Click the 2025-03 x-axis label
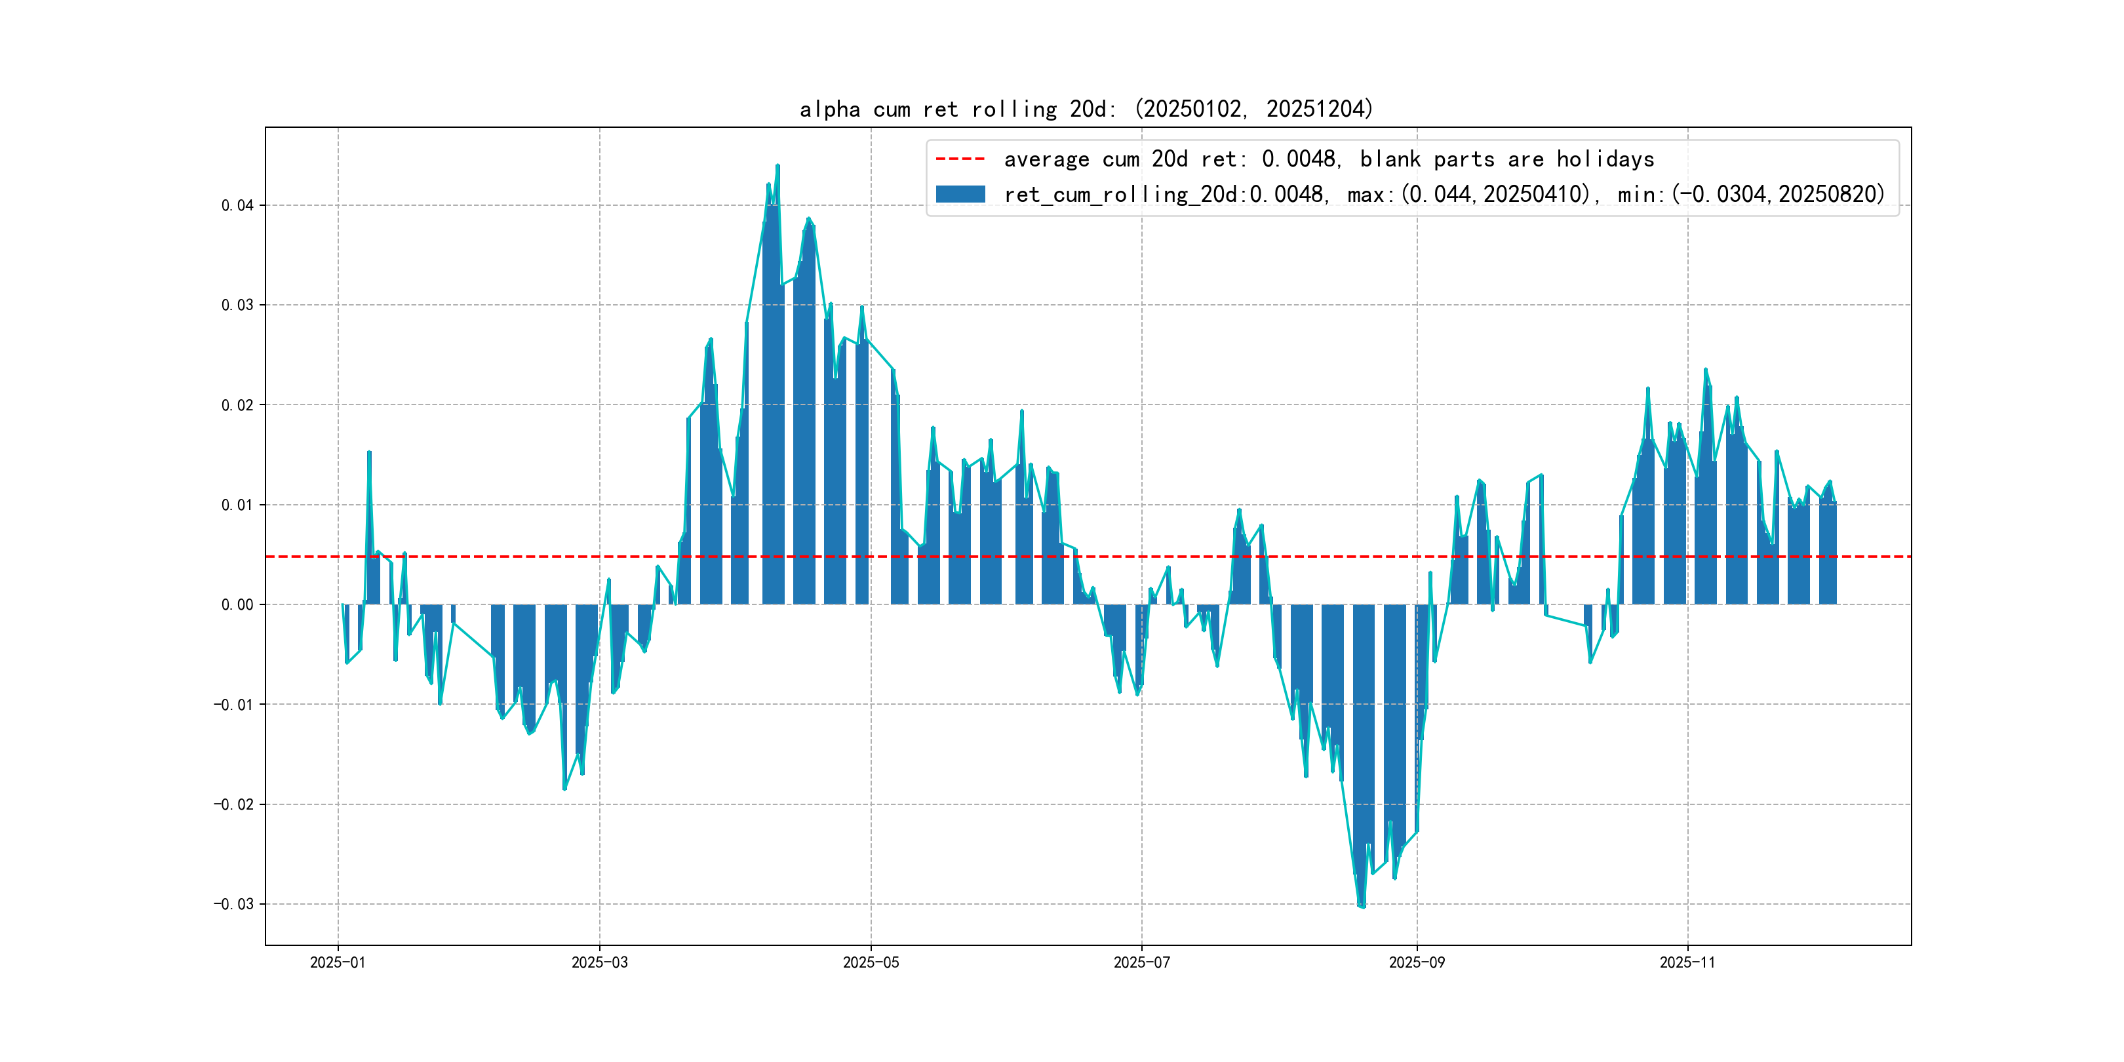Viewport: 2124px width, 1062px height. [x=599, y=962]
